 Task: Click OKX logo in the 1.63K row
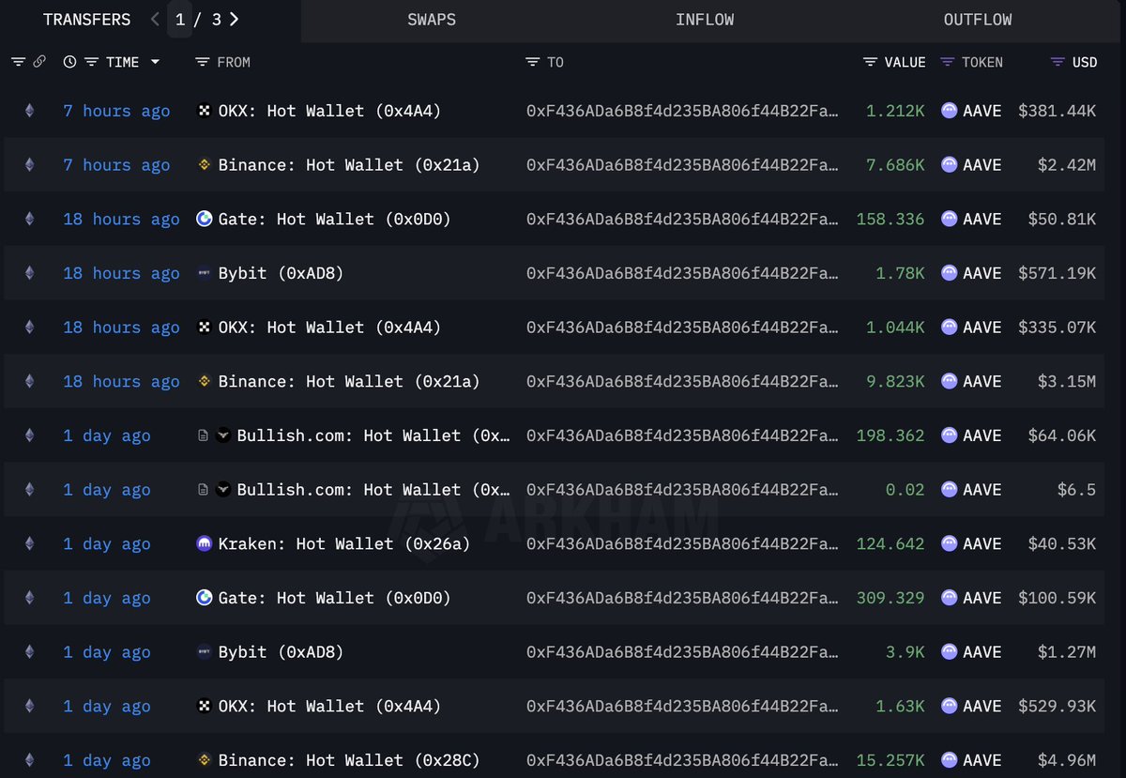204,707
